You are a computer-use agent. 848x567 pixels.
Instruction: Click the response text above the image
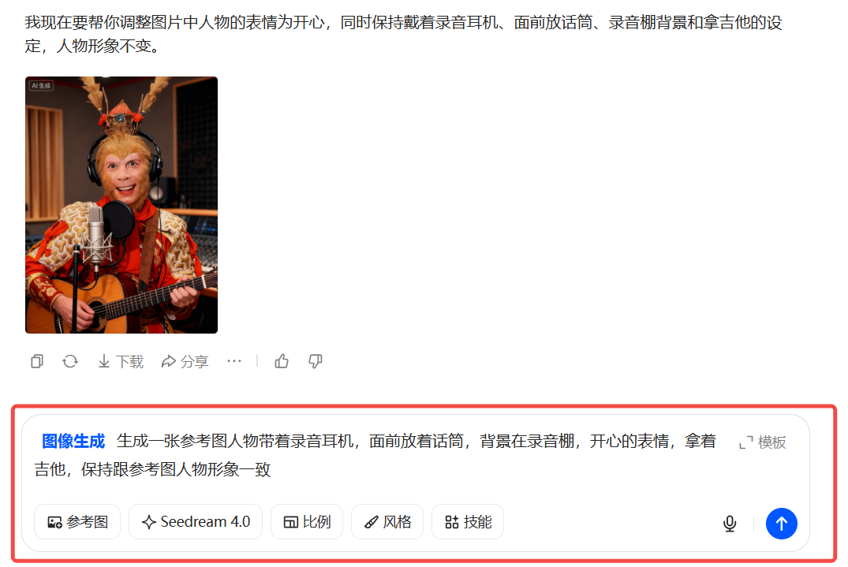[403, 34]
